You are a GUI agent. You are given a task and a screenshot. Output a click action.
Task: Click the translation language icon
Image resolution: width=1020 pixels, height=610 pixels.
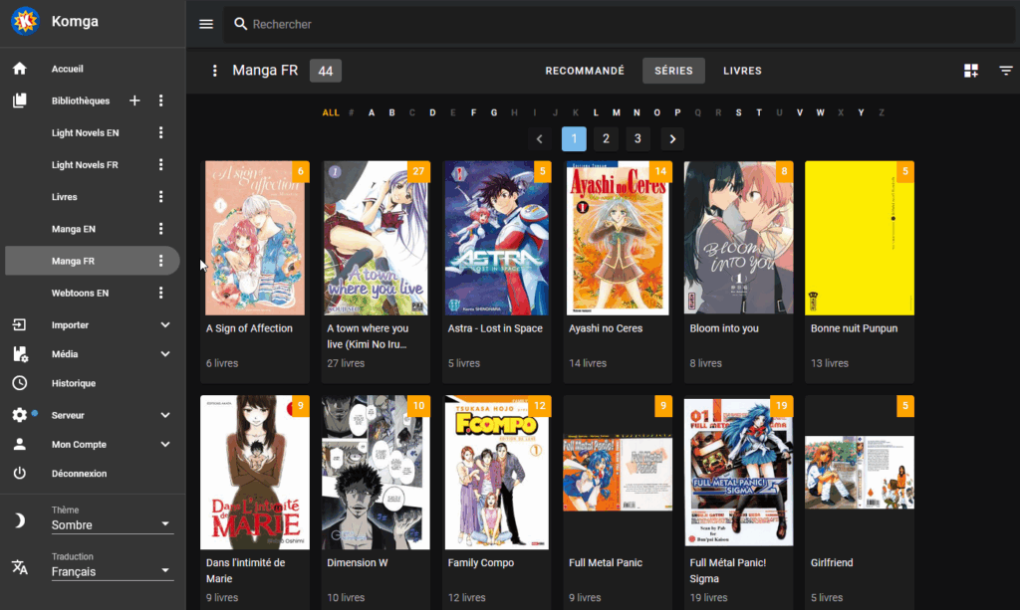coord(20,567)
